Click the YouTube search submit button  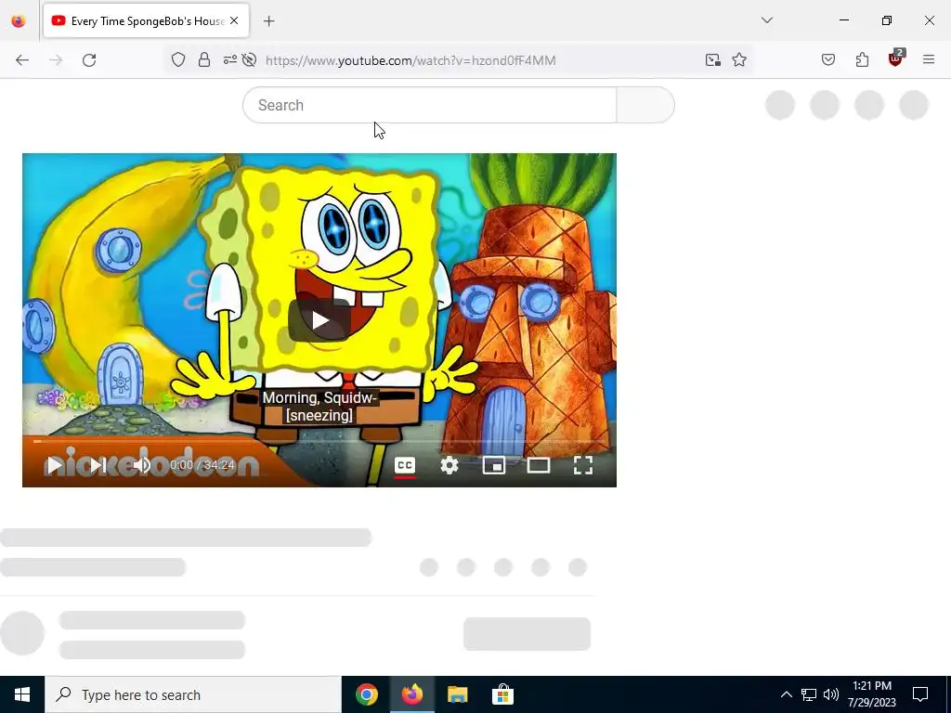click(645, 105)
